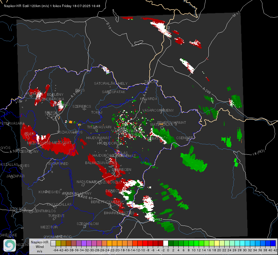Select the blue Hajdú-Bihar county label
The width and height of the screenshot is (278, 255).
coord(71,179)
